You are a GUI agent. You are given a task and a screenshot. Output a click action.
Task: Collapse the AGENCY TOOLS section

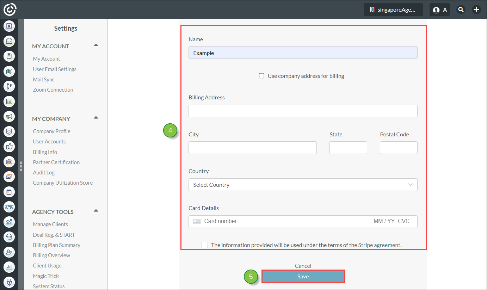(x=96, y=211)
